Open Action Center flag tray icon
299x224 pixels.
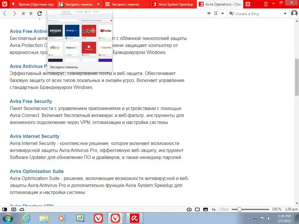[263, 218]
